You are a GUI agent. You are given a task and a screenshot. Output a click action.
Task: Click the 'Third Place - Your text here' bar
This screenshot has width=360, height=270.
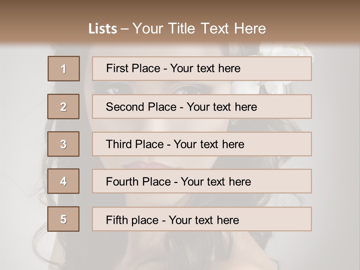point(202,144)
